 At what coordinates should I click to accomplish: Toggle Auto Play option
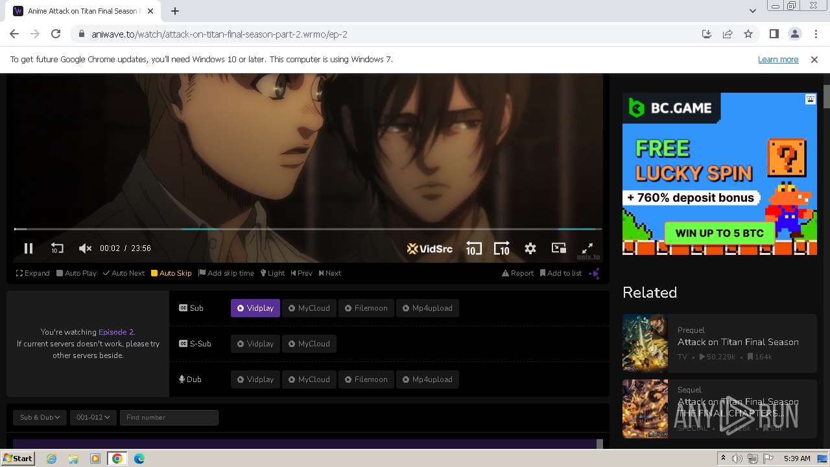pyautogui.click(x=77, y=273)
